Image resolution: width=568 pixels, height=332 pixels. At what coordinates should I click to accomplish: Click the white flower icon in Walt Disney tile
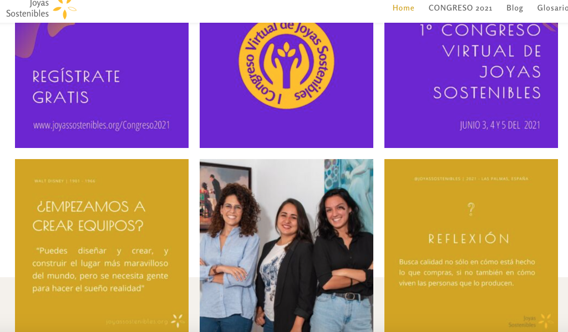[178, 320]
